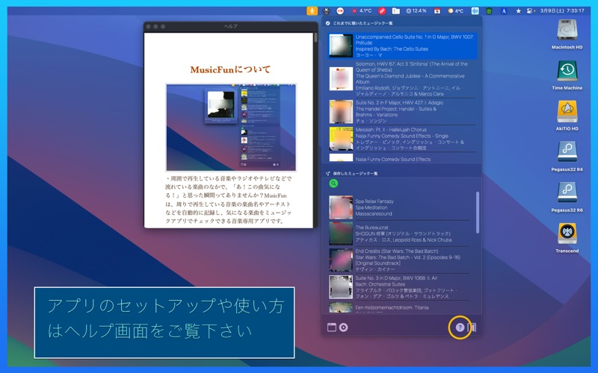Image resolution: width=598 pixels, height=373 pixels.
Task: Click the icon beside the saved-music list header
Action: (327, 174)
